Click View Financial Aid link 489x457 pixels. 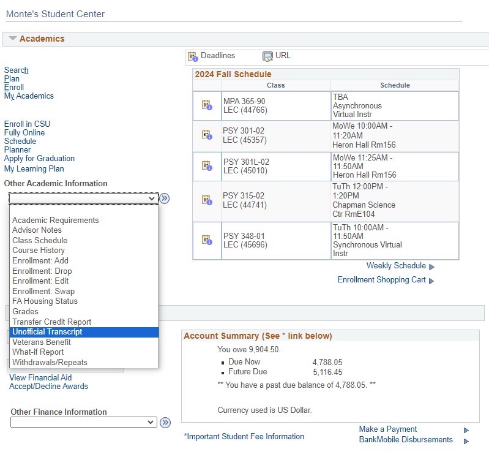tap(40, 378)
